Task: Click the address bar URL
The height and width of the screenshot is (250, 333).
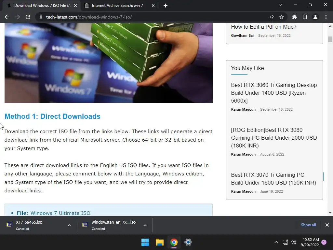Action: pyautogui.click(x=89, y=17)
